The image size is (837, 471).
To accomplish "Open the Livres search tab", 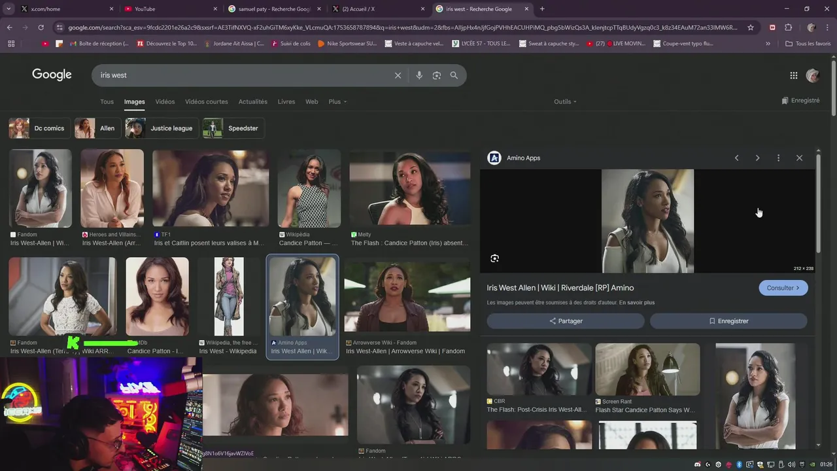I will pos(286,101).
